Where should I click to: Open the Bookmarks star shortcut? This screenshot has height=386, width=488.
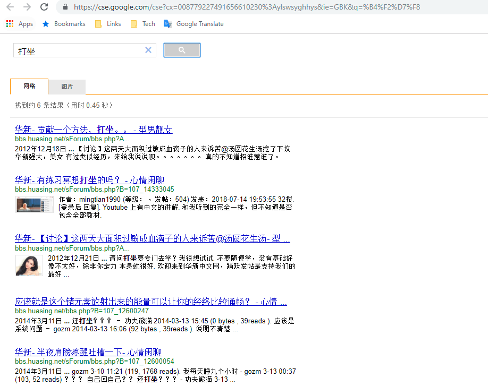pos(45,24)
